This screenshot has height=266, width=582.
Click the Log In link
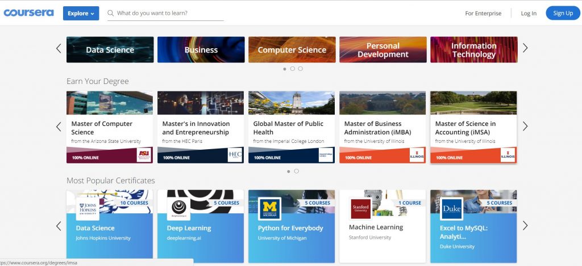coord(529,14)
